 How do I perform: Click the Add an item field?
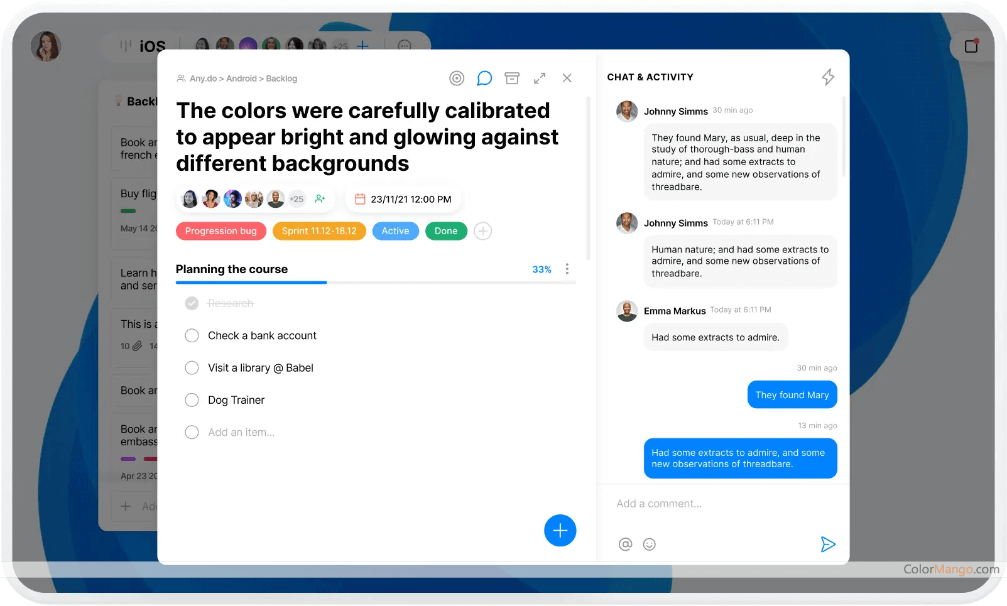tap(241, 432)
